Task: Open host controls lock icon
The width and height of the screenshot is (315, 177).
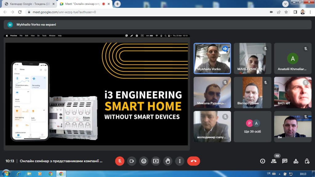Action: tap(307, 161)
